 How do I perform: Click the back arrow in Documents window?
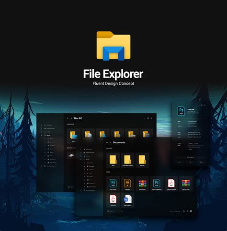point(107,142)
